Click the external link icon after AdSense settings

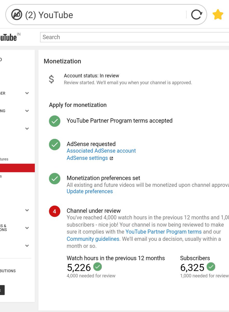click(111, 158)
